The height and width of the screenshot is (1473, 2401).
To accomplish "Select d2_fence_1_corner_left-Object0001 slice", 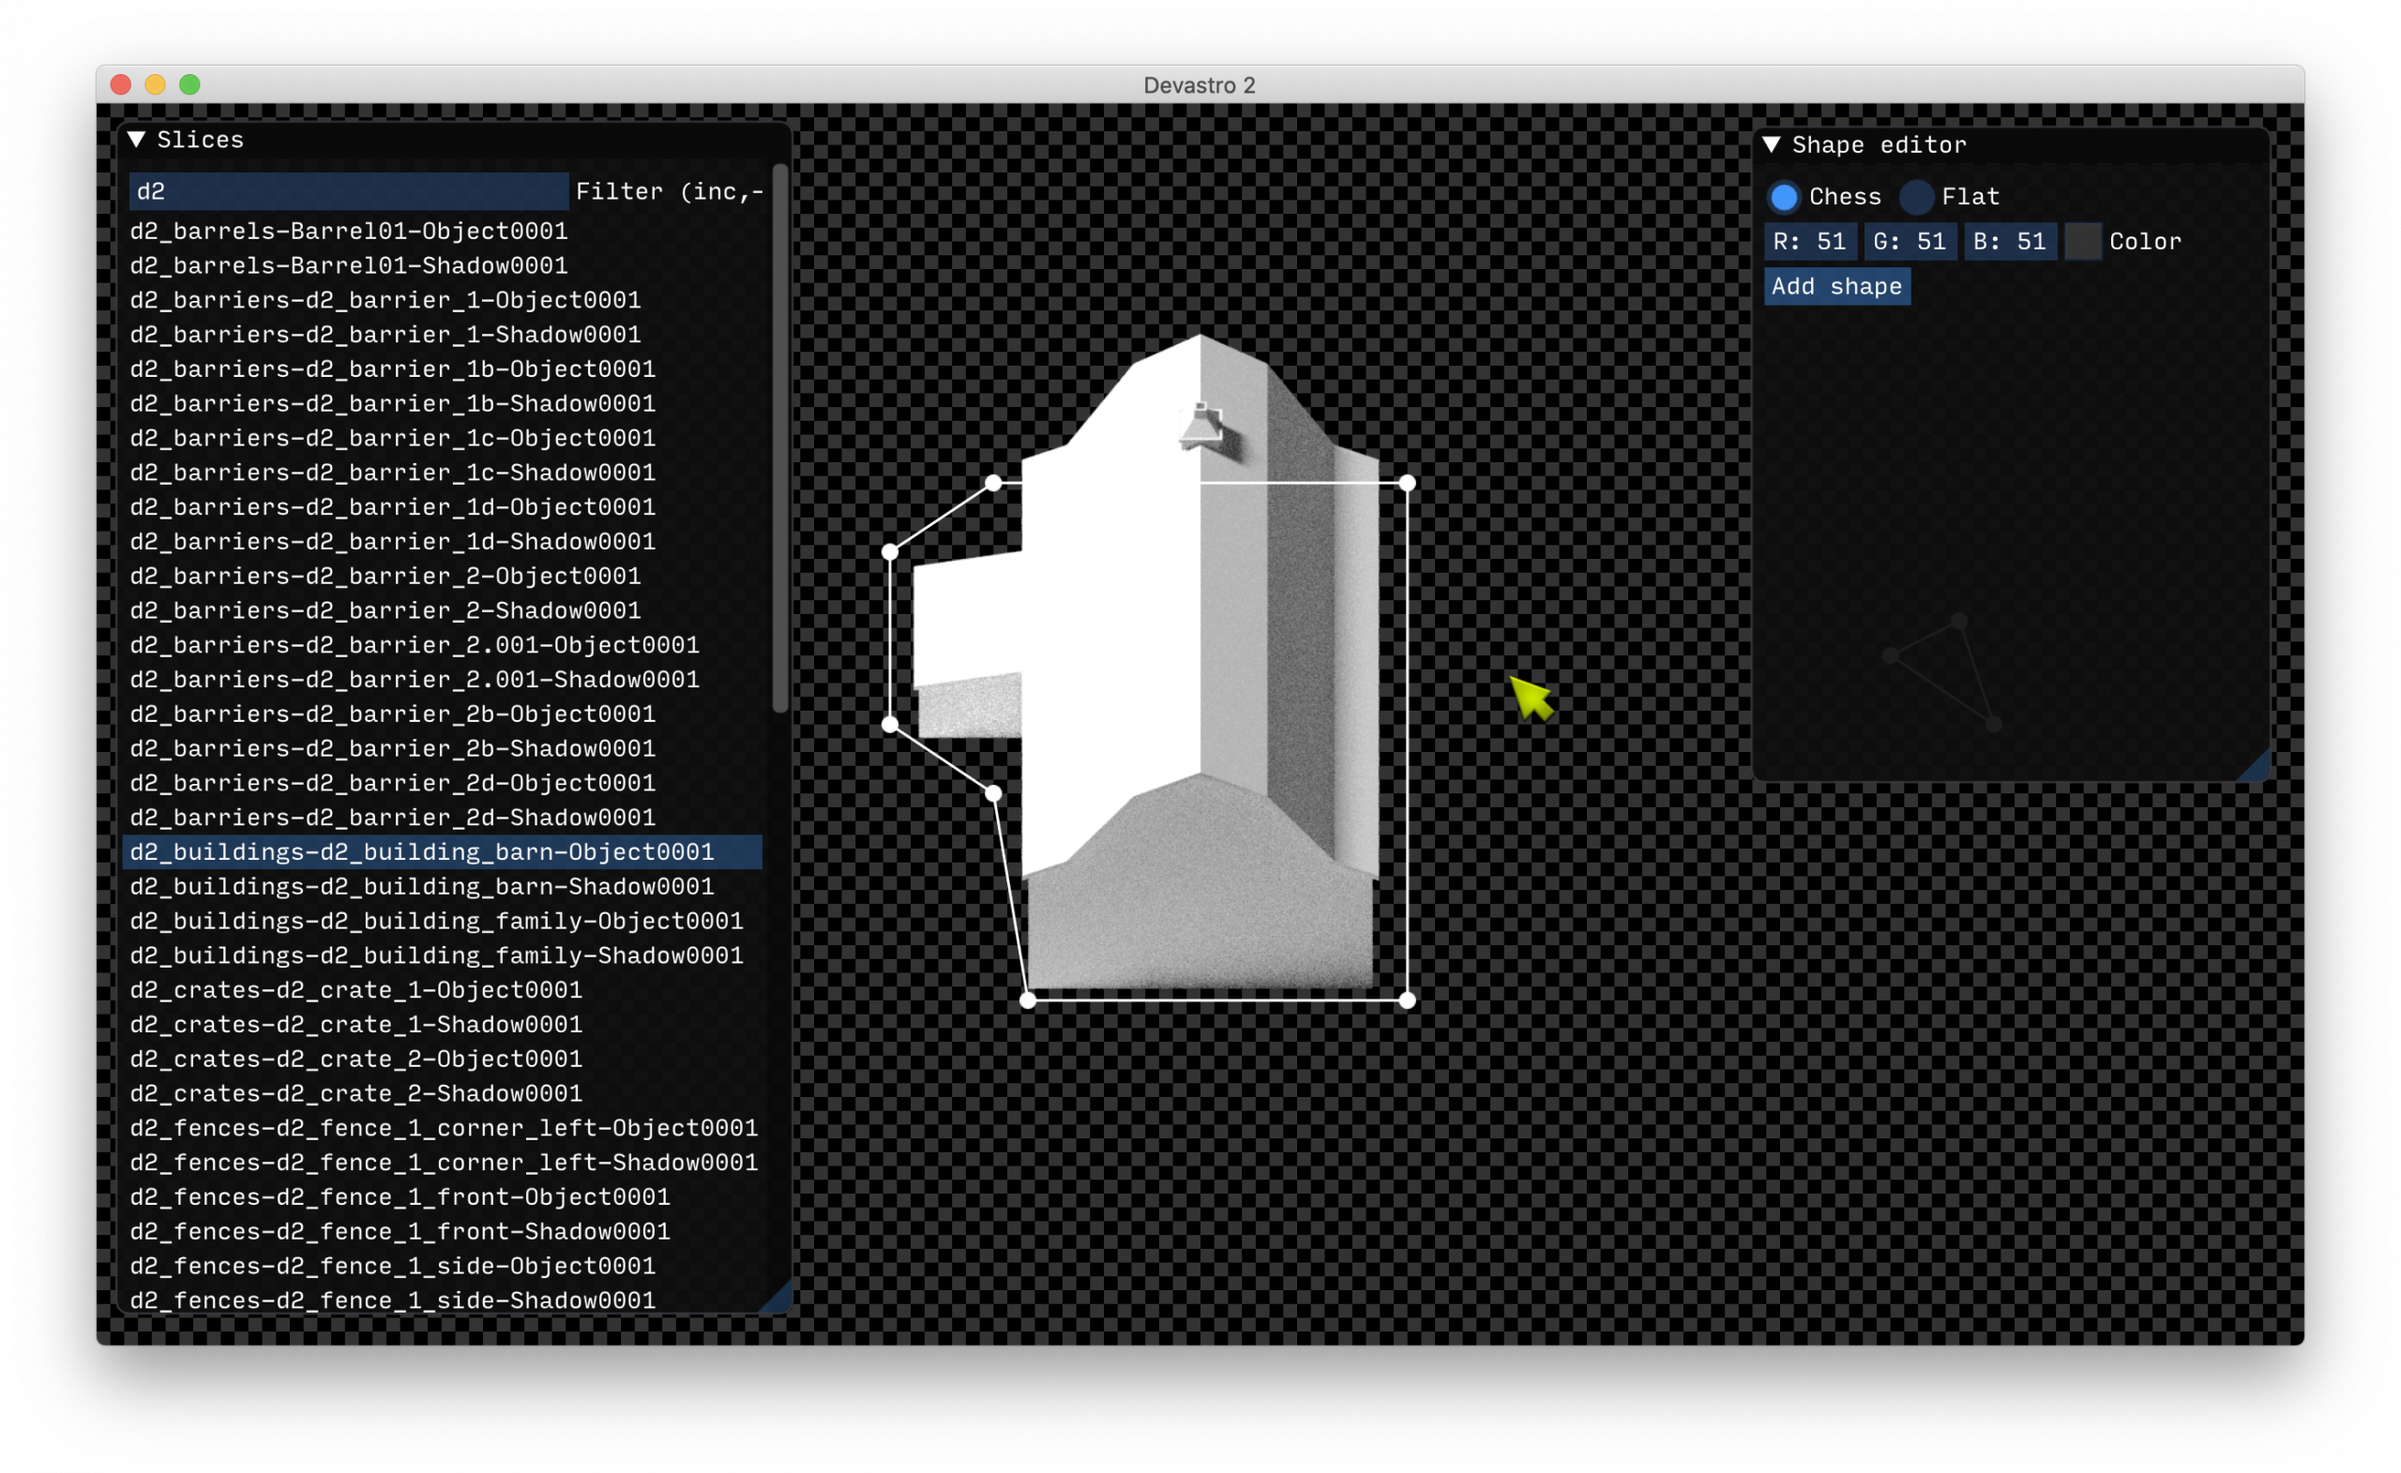I will click(x=444, y=1128).
